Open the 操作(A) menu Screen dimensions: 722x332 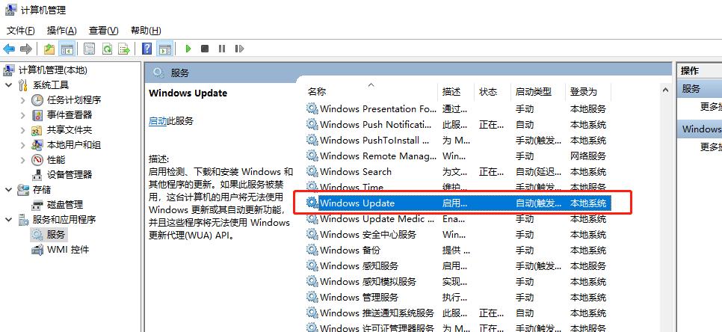[x=62, y=31]
